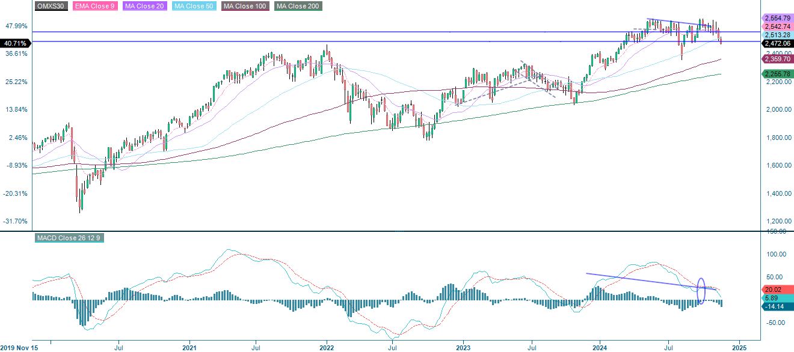Image resolution: width=794 pixels, height=352 pixels.
Task: Select the 2,359.70 MA 100 value tag
Action: 777,59
